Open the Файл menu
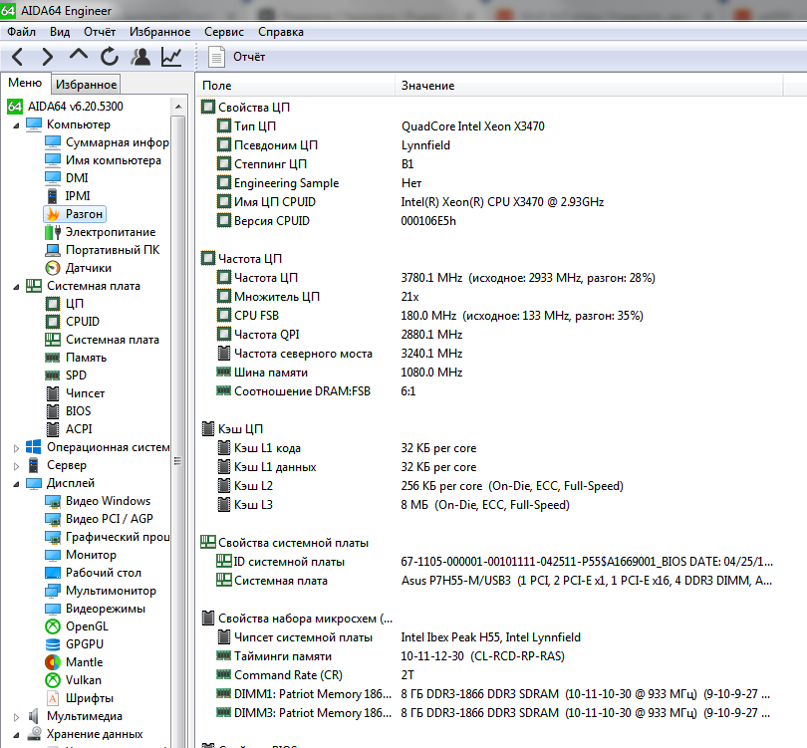The width and height of the screenshot is (807, 748). [21, 32]
